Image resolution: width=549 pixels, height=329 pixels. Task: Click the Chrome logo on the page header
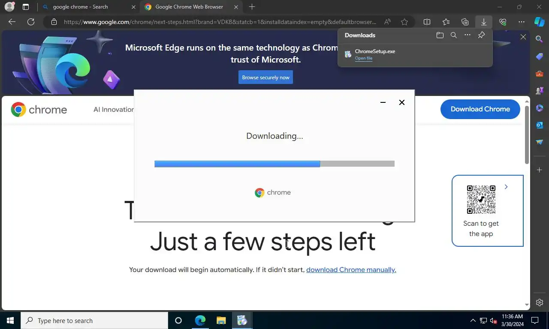click(x=39, y=110)
